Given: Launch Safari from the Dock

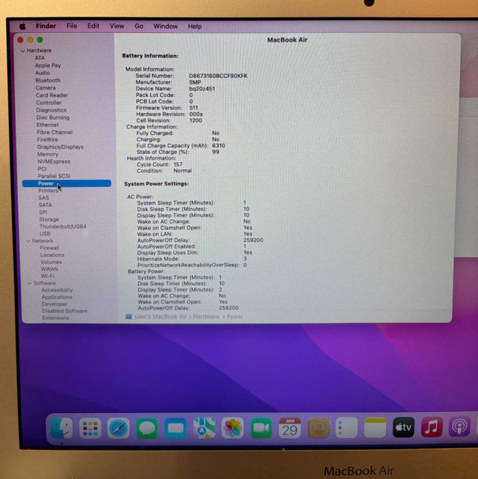Looking at the screenshot, I should (x=118, y=428).
